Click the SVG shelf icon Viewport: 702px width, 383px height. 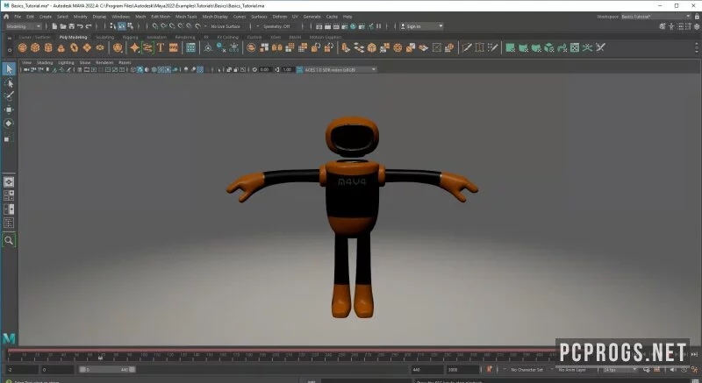(173, 47)
